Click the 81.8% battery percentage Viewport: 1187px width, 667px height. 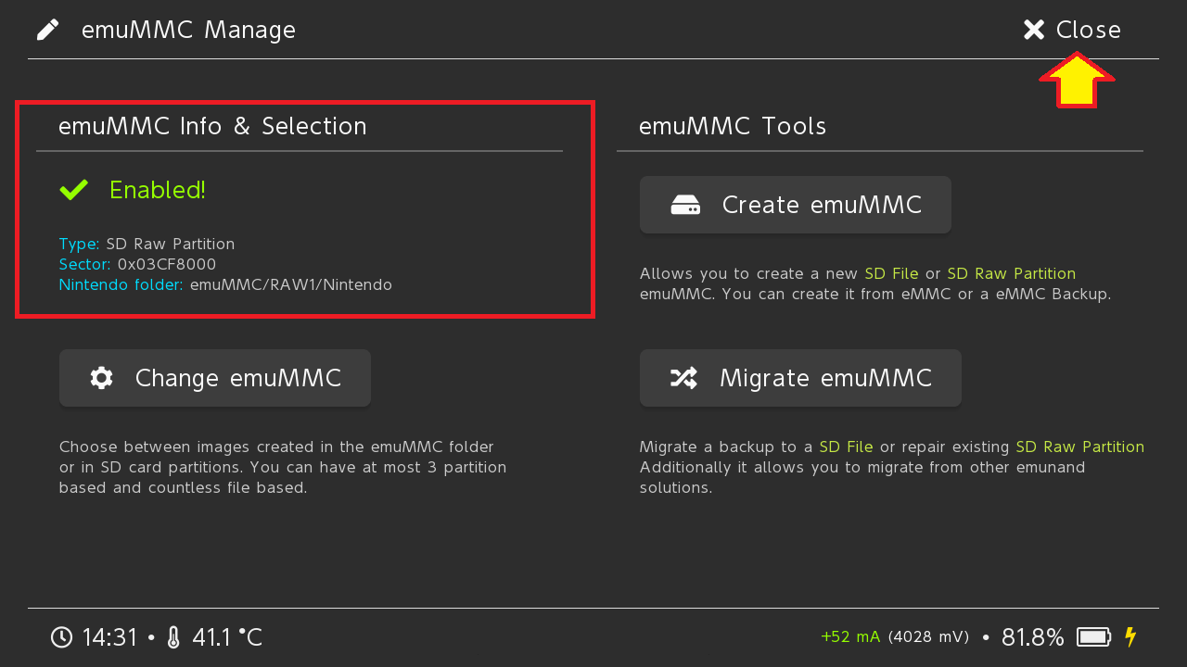tap(1032, 637)
